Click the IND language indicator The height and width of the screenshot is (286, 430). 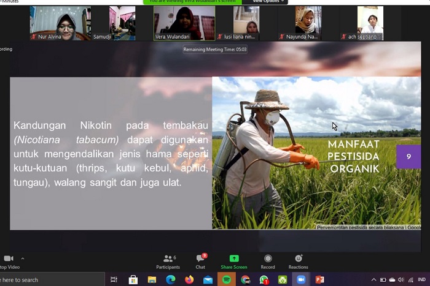422,279
